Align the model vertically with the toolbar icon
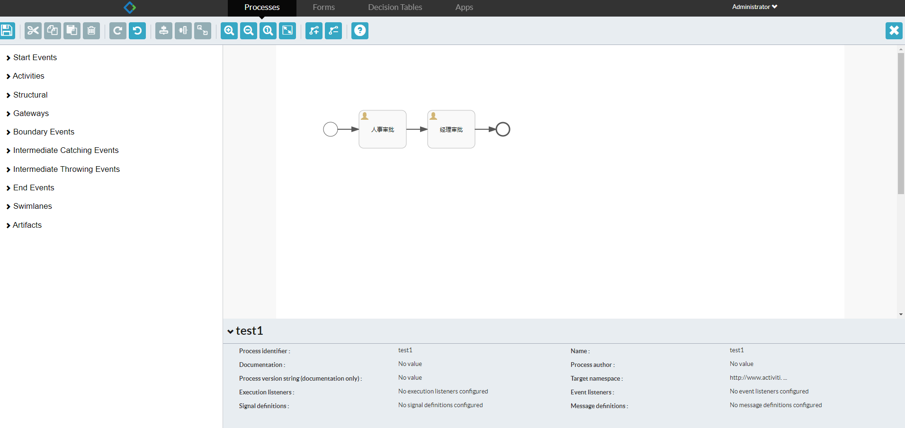The height and width of the screenshot is (428, 905). (164, 31)
